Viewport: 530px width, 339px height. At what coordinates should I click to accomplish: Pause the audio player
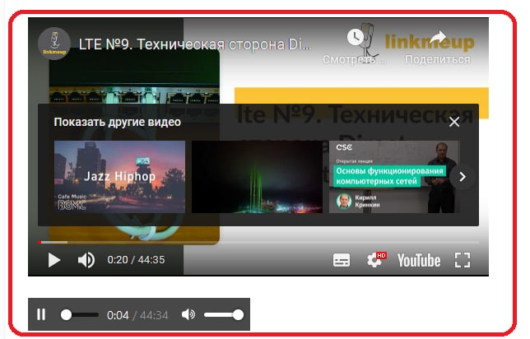[41, 314]
